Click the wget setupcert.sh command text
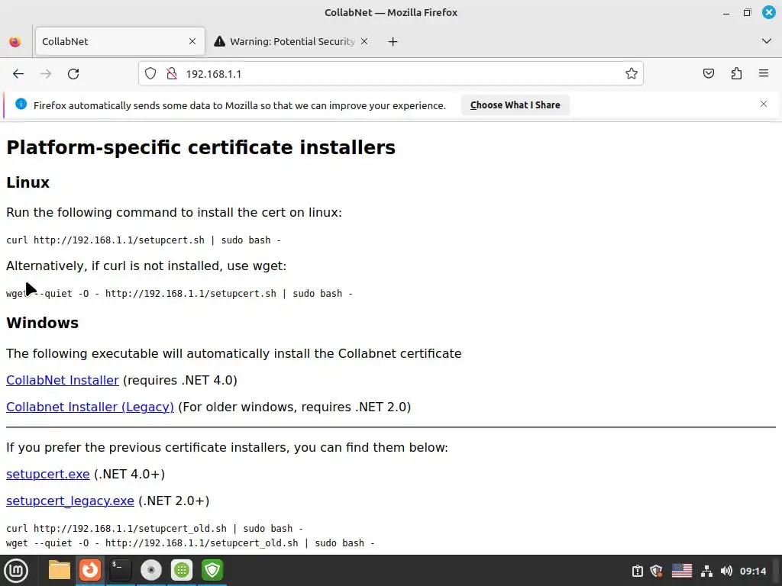Screen dimensions: 782x586 click(179, 294)
